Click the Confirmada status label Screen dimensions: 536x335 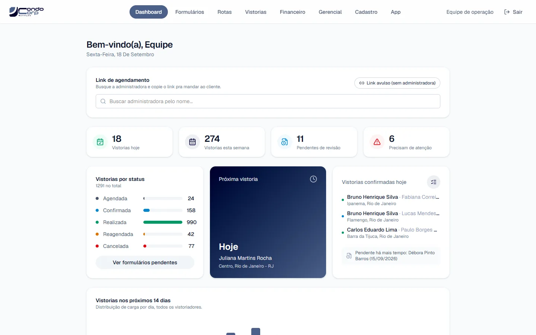point(117,210)
